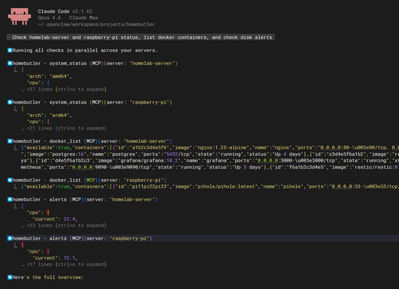The image size is (399, 289).
Task: Click the version label 'v2.1.62'
Action: [82, 12]
